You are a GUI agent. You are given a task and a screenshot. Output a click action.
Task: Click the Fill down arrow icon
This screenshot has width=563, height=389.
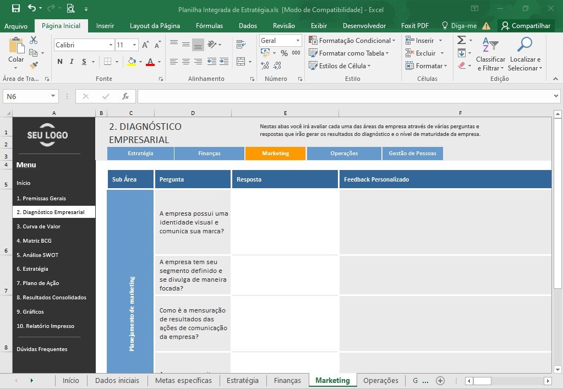click(462, 53)
